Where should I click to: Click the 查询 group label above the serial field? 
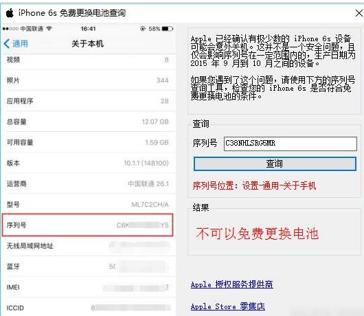(201, 124)
